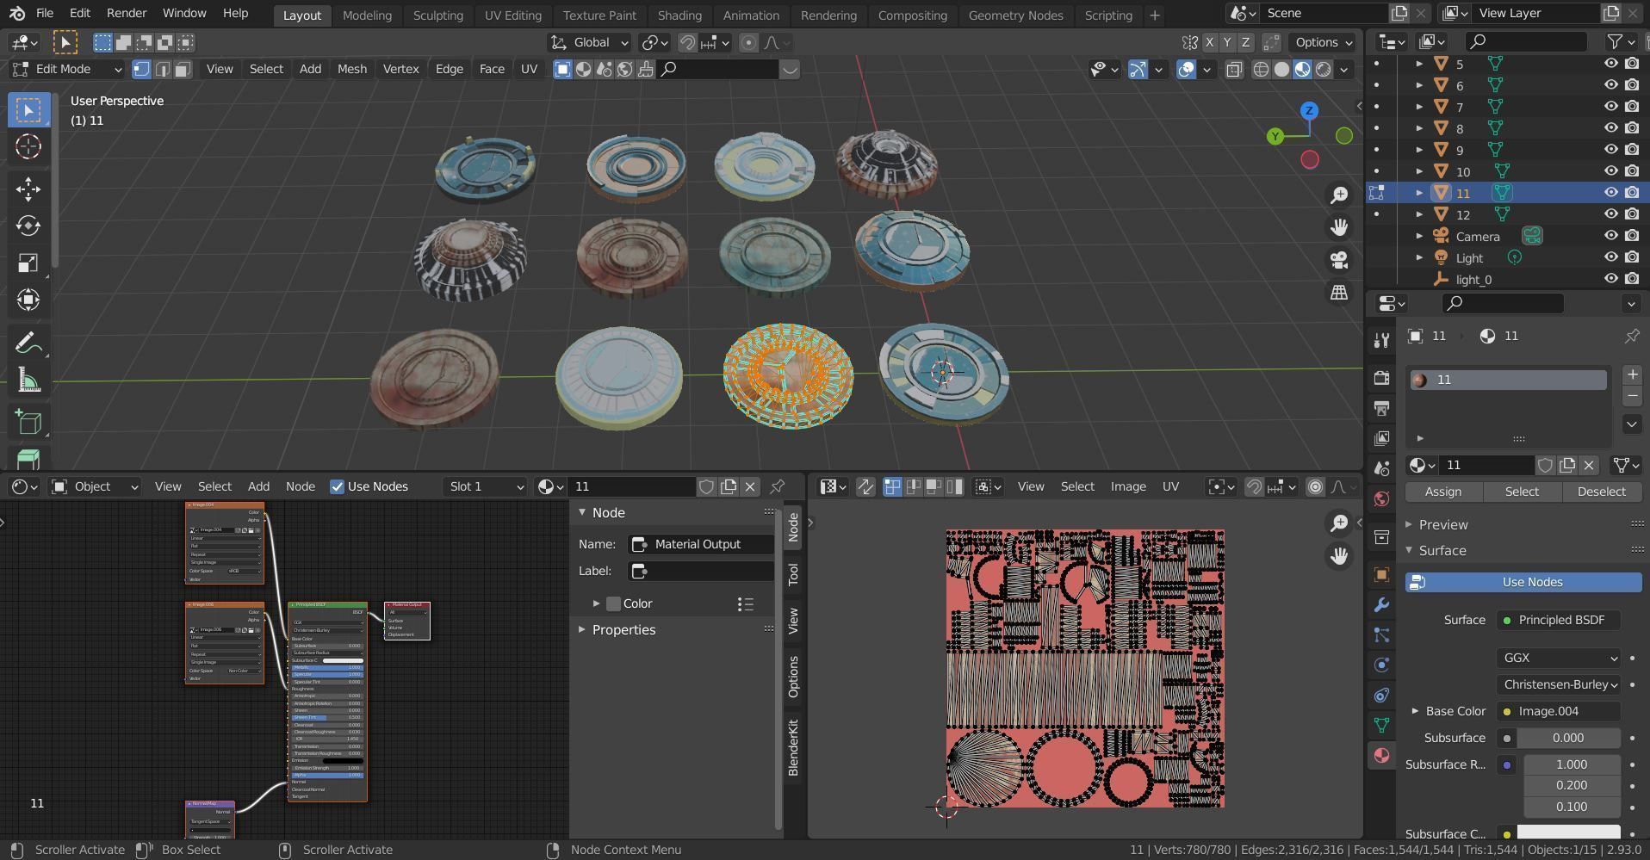The image size is (1650, 860).
Task: Open the GGX distribution dropdown
Action: [1559, 658]
